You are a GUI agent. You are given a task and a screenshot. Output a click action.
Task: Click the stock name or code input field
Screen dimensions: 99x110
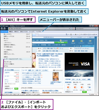10,89
